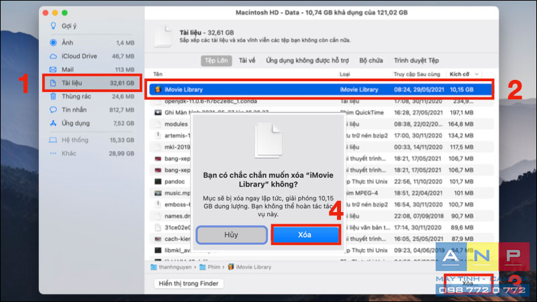The height and width of the screenshot is (302, 537).
Task: Click pandoc executable file icon
Action: pos(158,181)
